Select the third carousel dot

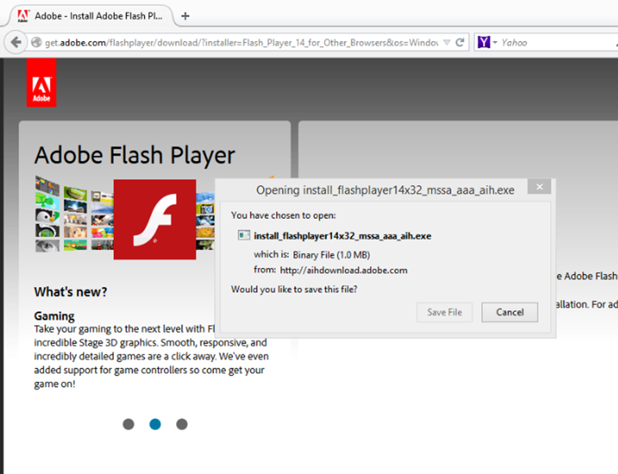[181, 425]
